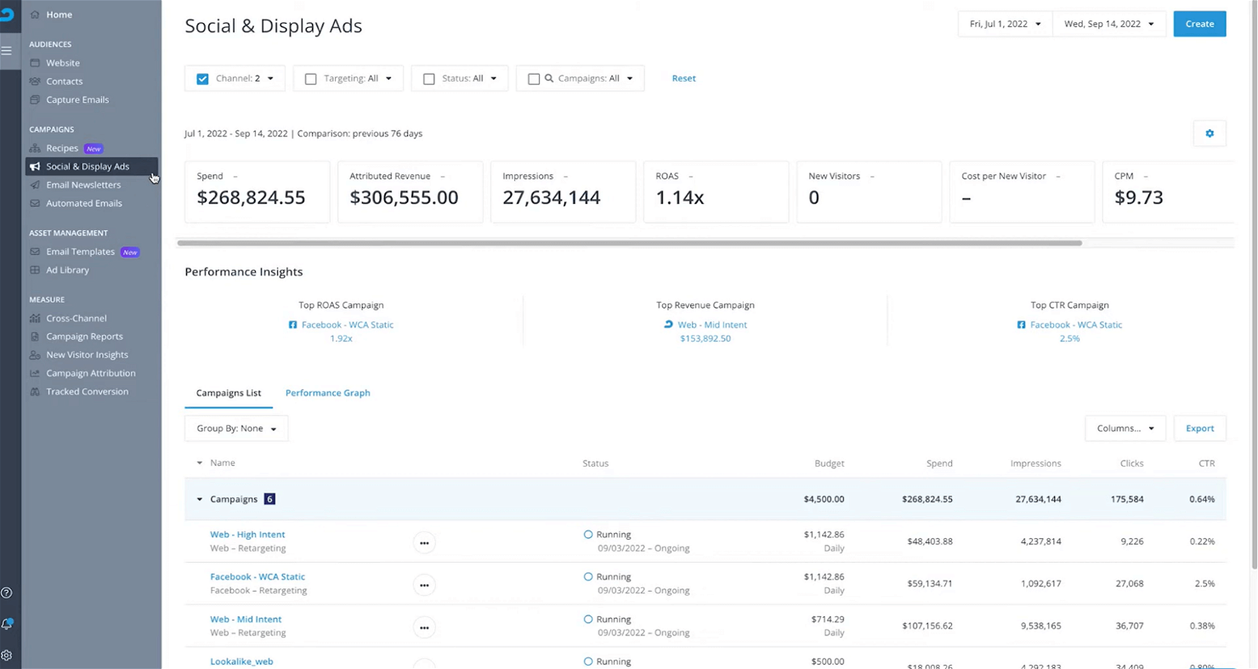Click the Campaign Reports sidebar icon

click(35, 337)
